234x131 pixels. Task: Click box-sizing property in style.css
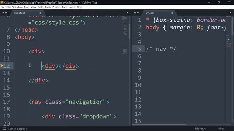pyautogui.click(x=173, y=20)
